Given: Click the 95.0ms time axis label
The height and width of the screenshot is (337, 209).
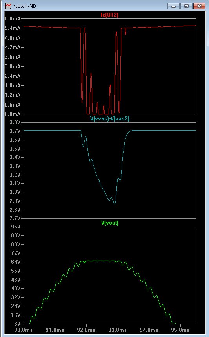Looking at the screenshot, I should click(x=180, y=330).
